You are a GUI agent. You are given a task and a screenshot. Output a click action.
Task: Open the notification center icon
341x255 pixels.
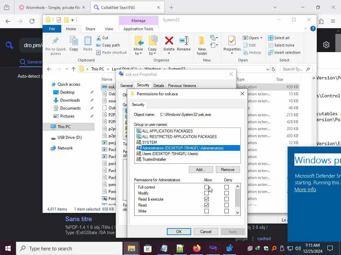pos(330,248)
